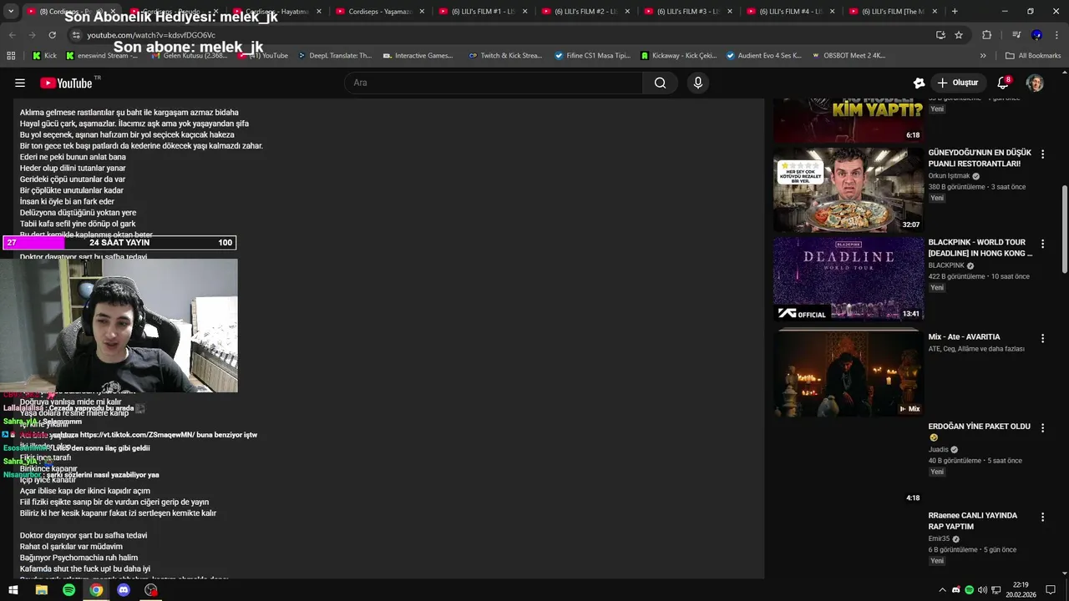1069x601 pixels.
Task: Open the Chrome three-dot menu
Action: [1056, 35]
